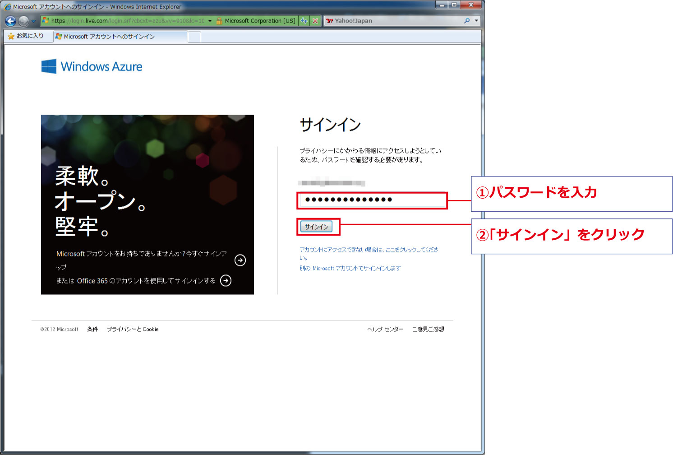Click the sign-up arrow circle icon

[240, 260]
